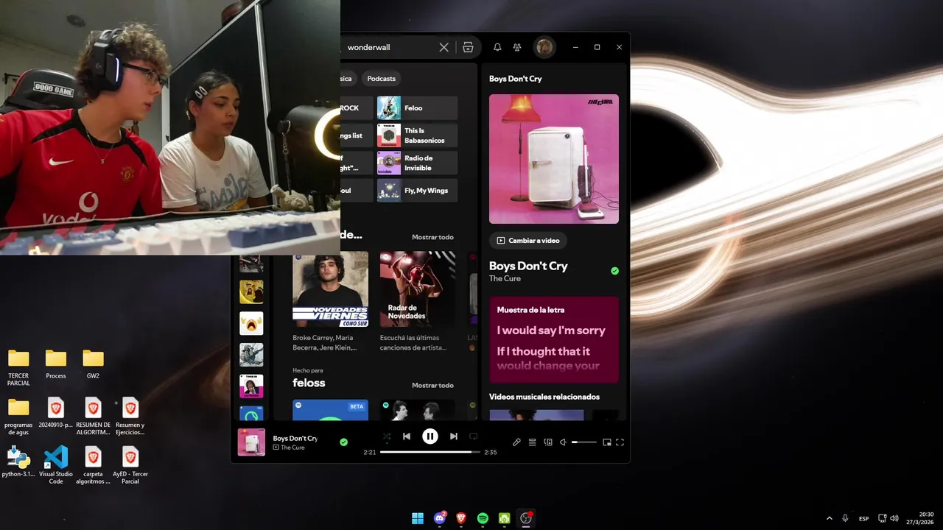
Task: Open Friend Activity icon
Action: pos(517,47)
